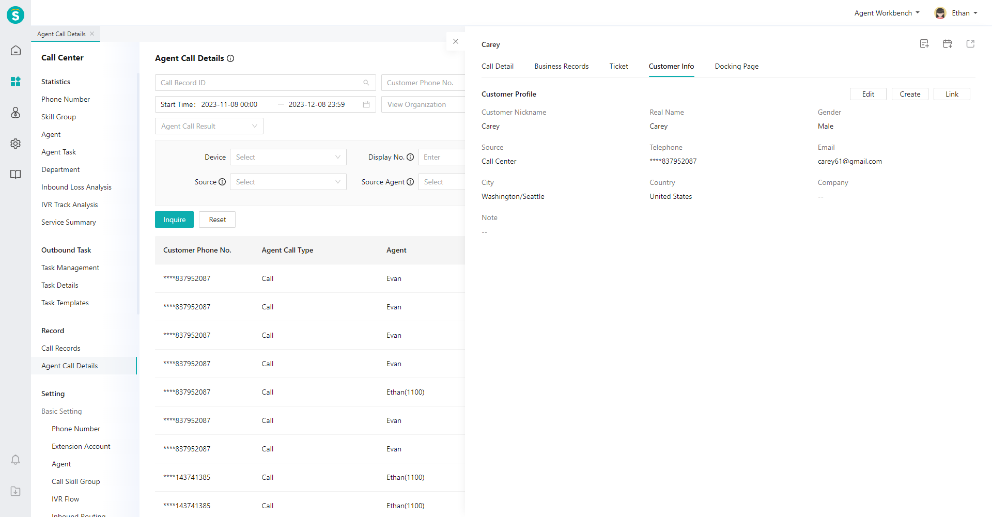Click info icon next to Display No.
Image resolution: width=992 pixels, height=517 pixels.
coord(410,157)
